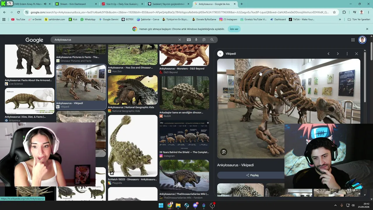Open more options menu in preview panel

[x=347, y=54]
